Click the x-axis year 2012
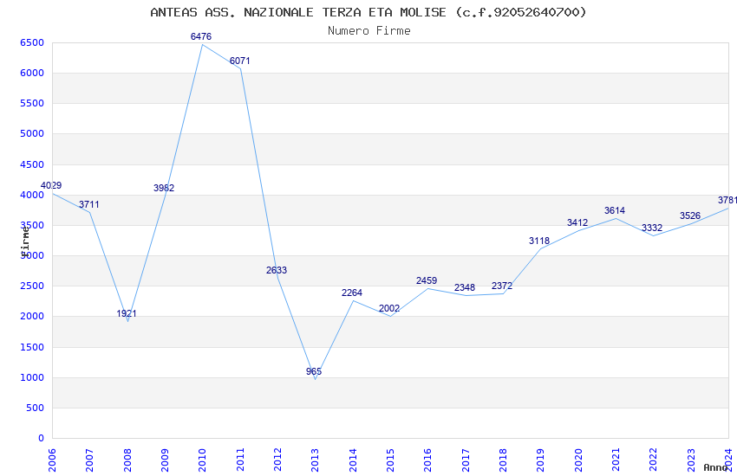The image size is (737, 476). click(277, 460)
